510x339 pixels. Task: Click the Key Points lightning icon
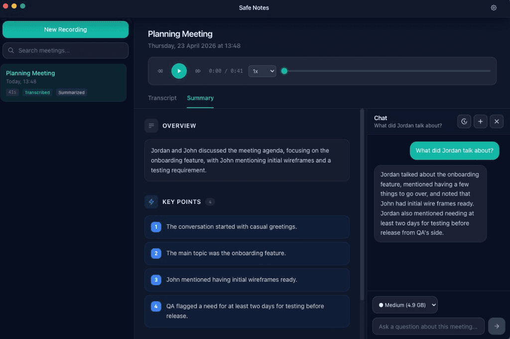(151, 202)
